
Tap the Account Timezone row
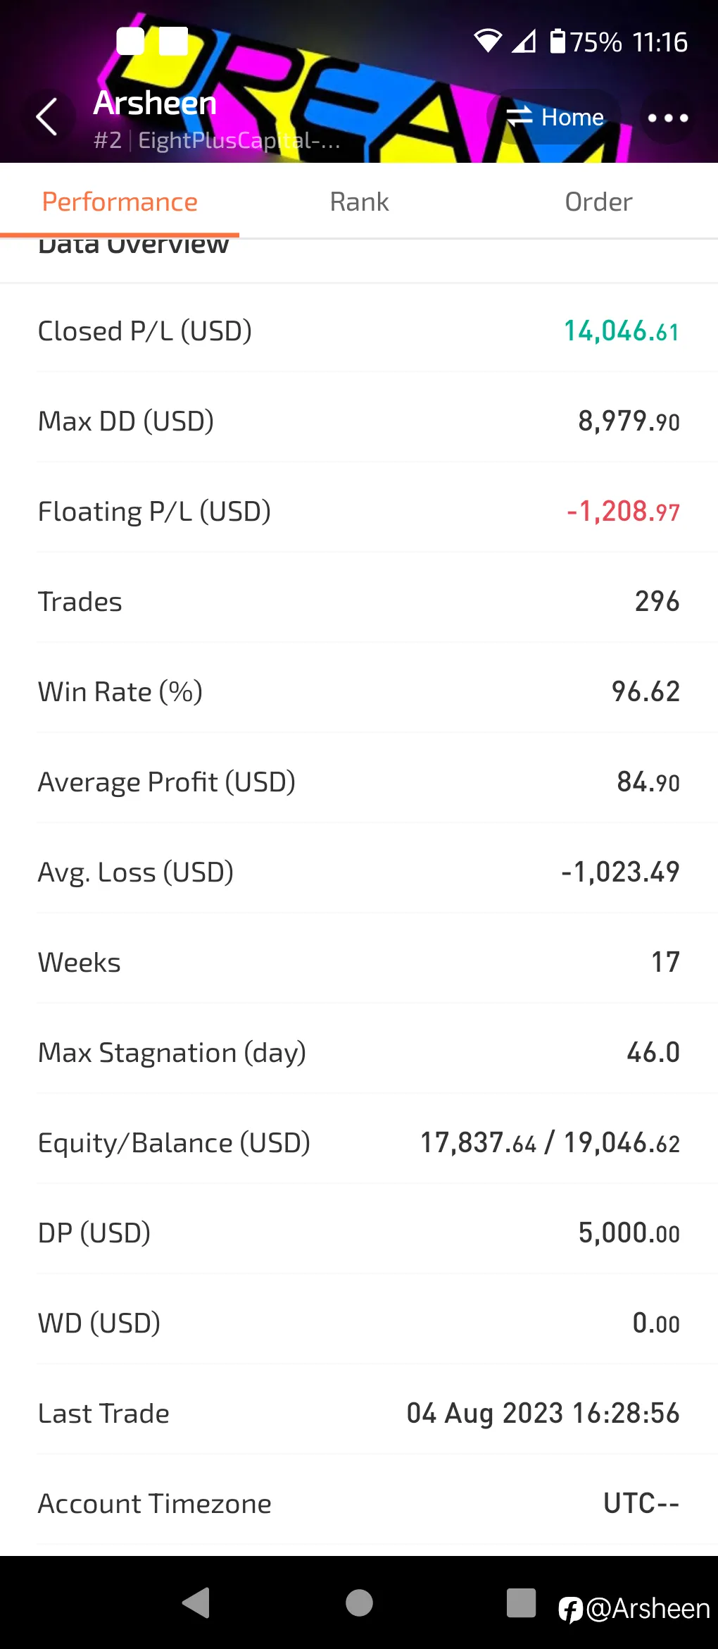click(359, 1504)
